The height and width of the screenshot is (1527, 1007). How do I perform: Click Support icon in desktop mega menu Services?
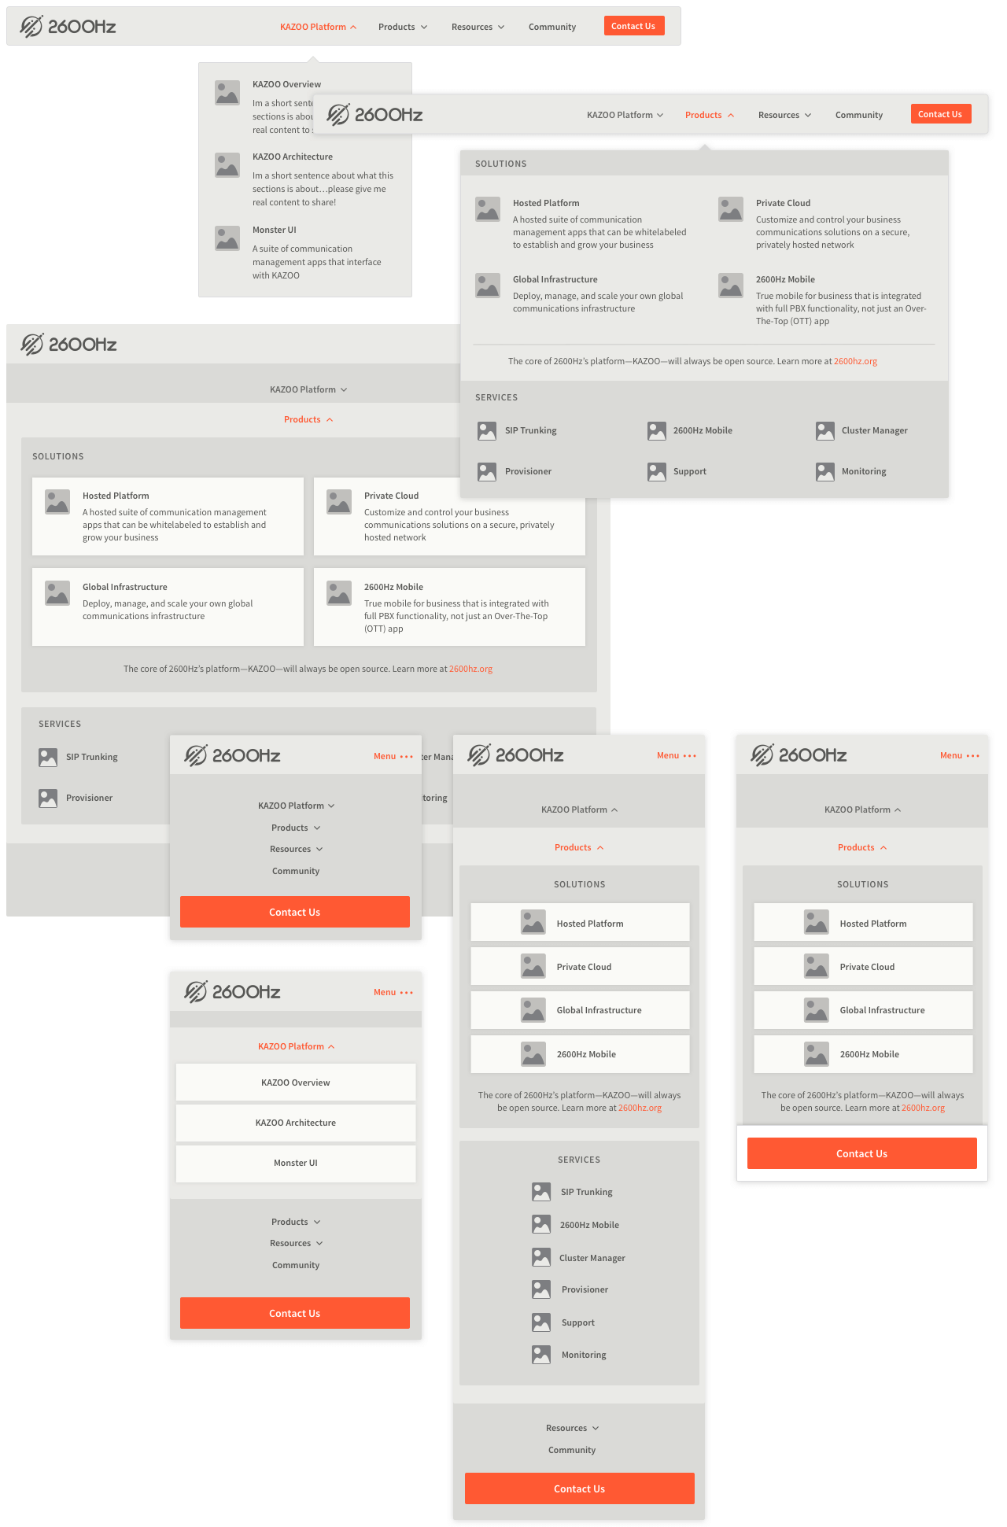657,472
